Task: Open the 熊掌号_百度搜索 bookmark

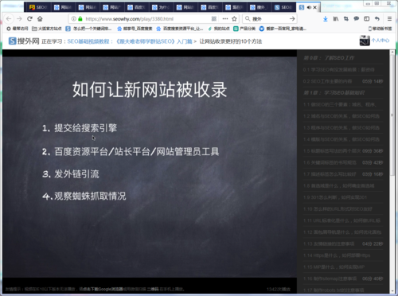Action: tap(135, 29)
